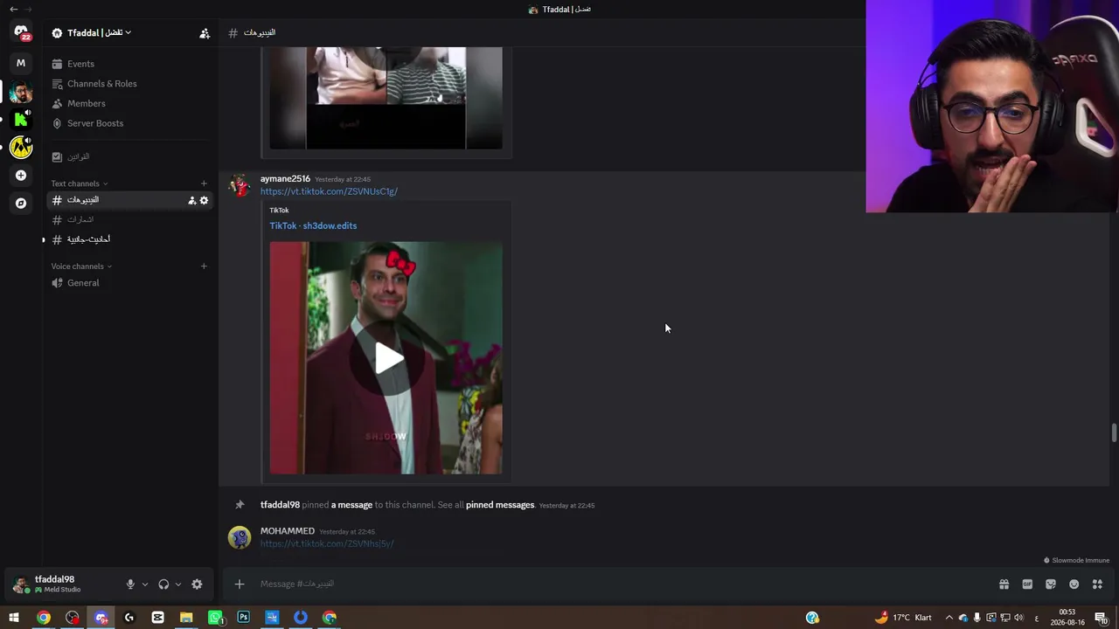Create a new voice channel with plus
1119x629 pixels.
[204, 266]
